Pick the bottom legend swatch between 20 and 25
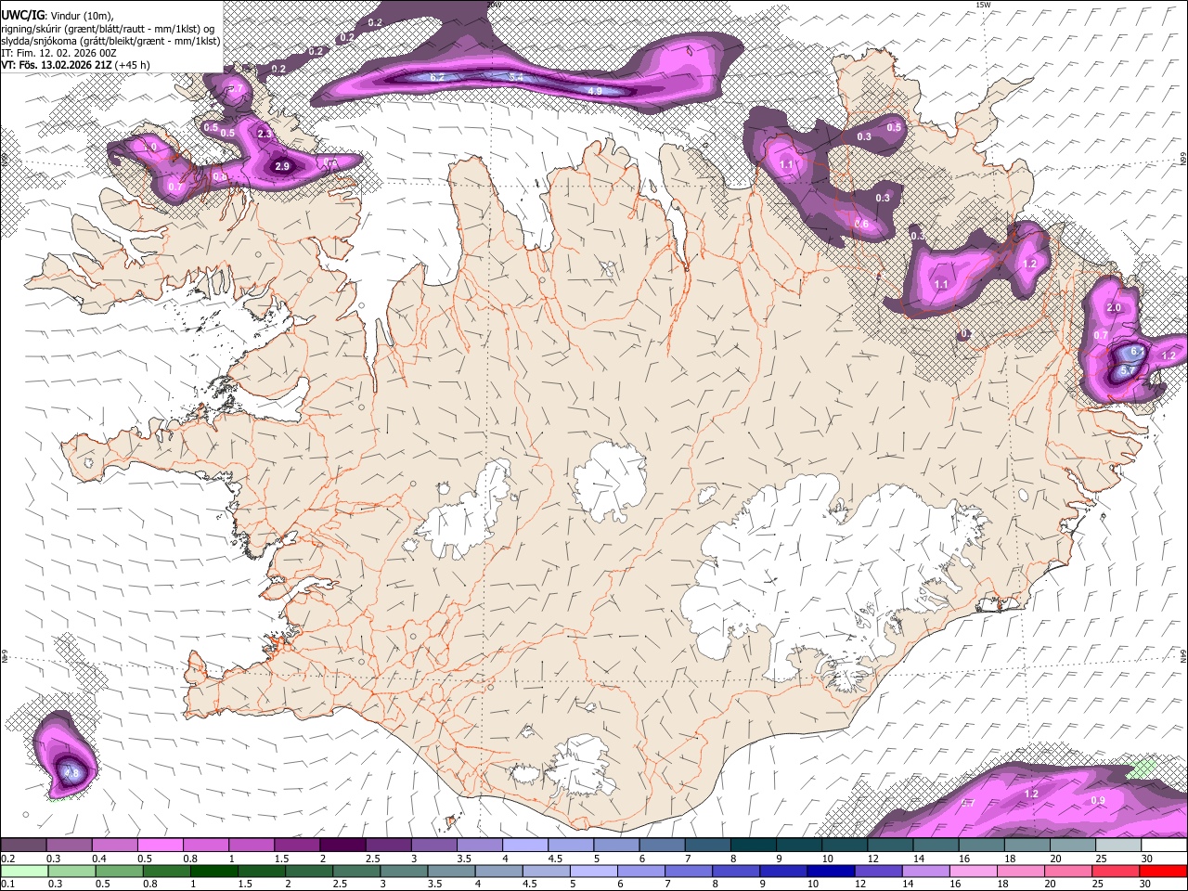This screenshot has width=1188, height=891. [1068, 871]
